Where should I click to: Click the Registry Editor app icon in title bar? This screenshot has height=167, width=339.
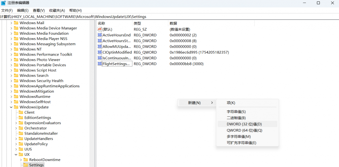click(x=3, y=3)
